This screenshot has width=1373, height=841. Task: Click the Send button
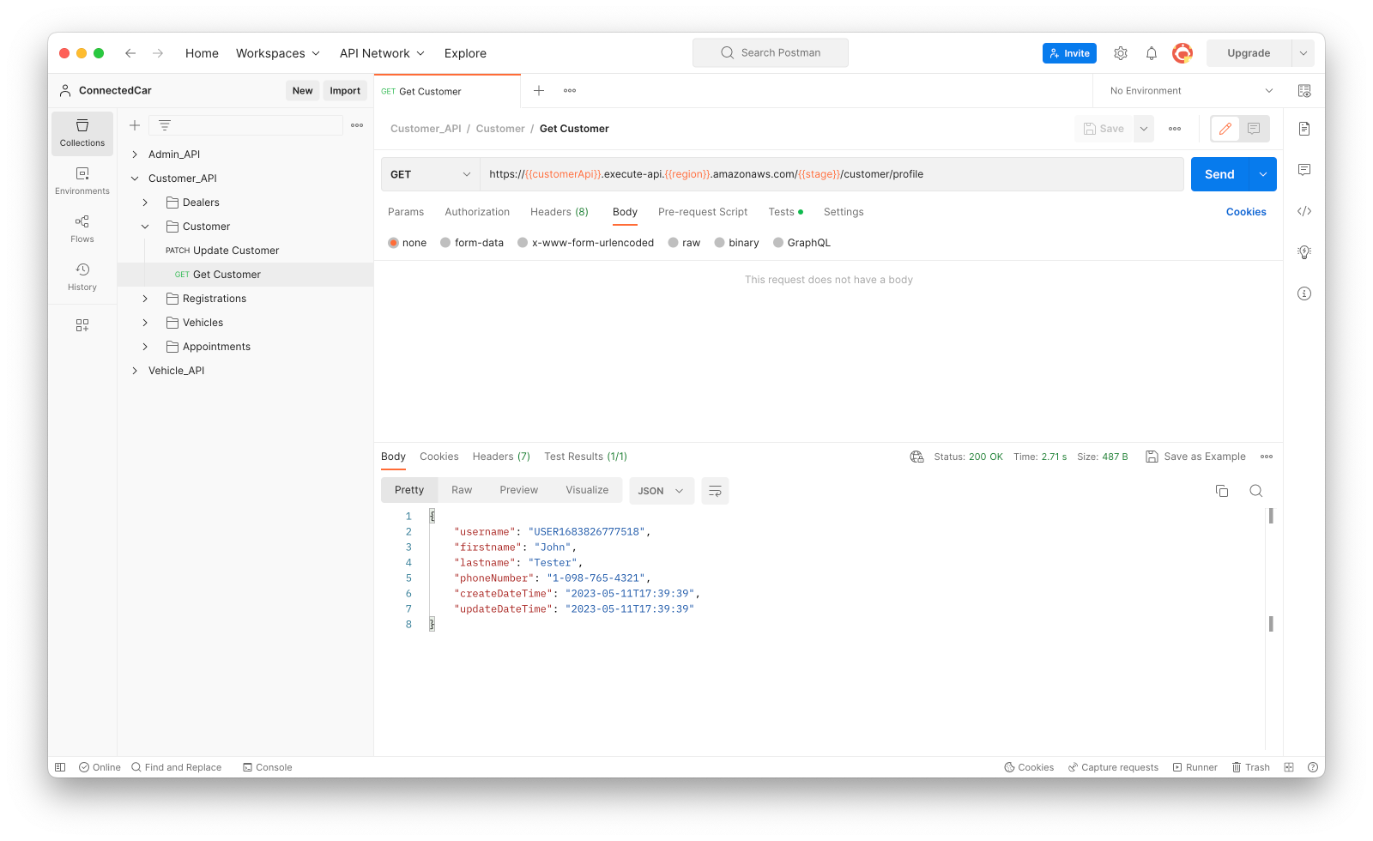click(1219, 174)
